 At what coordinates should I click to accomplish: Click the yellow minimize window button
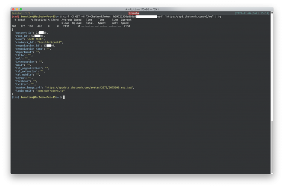[18, 9]
